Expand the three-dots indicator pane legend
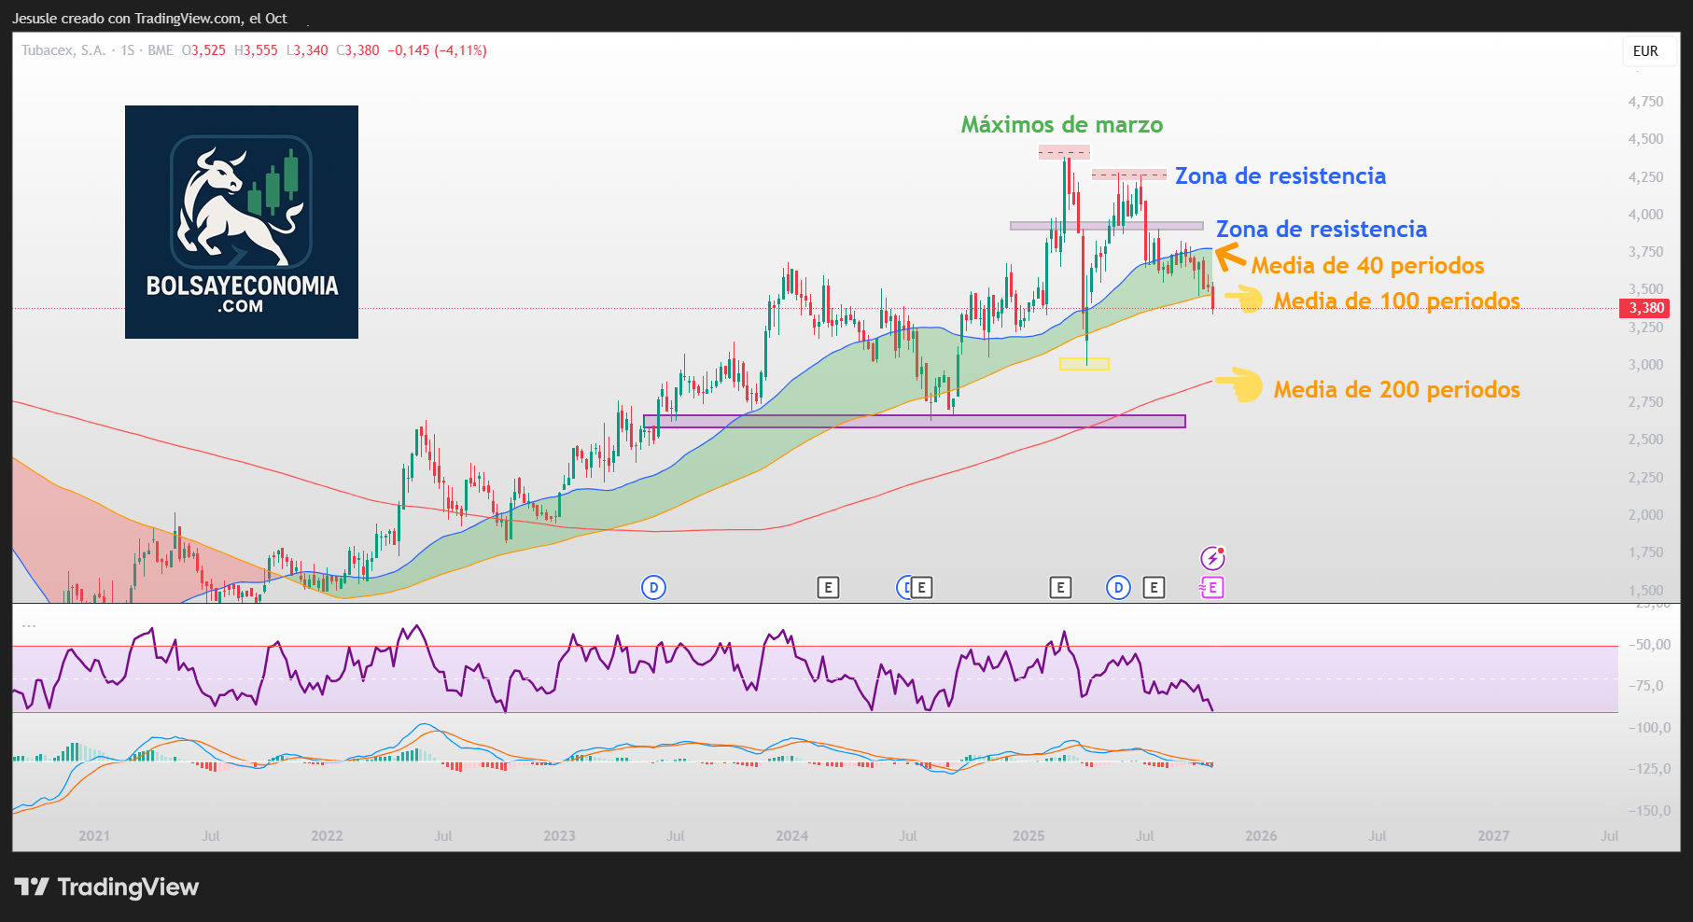Screen dimensions: 1693x922 click(x=29, y=625)
